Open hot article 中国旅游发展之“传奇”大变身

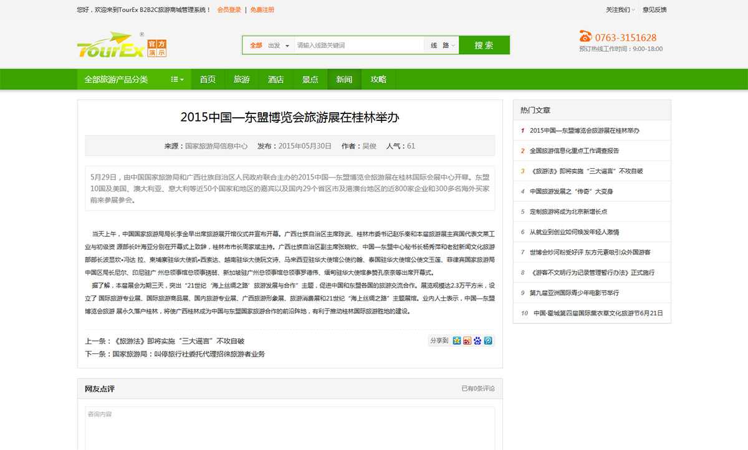coord(572,191)
